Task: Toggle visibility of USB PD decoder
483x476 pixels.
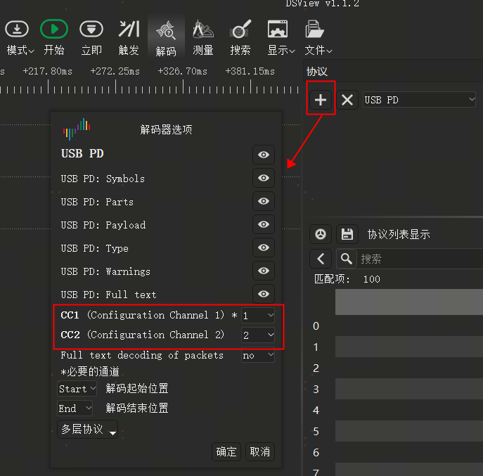Action: pos(264,155)
